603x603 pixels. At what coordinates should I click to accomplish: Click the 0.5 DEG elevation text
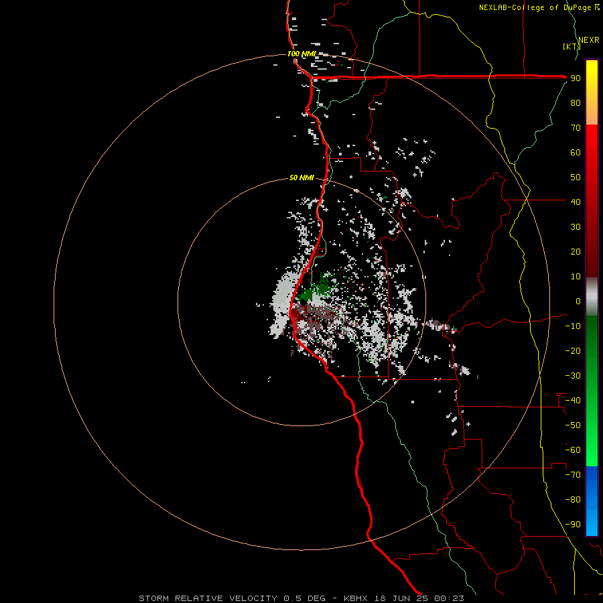click(304, 598)
